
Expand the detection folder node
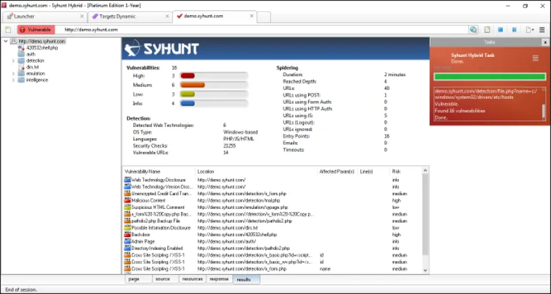tap(13, 60)
